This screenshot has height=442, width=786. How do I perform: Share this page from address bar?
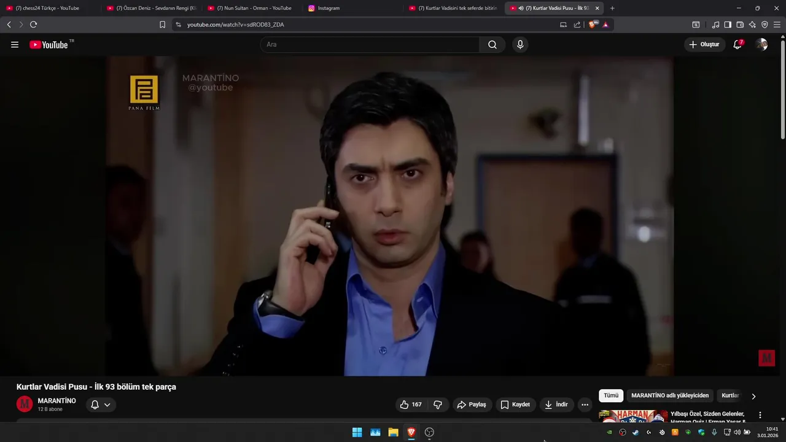pyautogui.click(x=577, y=25)
